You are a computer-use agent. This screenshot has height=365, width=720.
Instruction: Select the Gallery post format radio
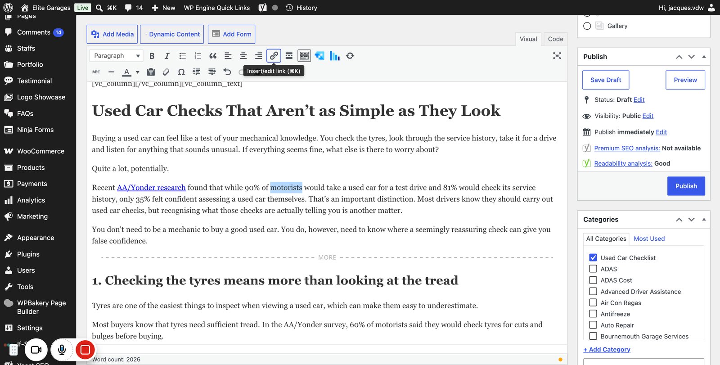587,26
